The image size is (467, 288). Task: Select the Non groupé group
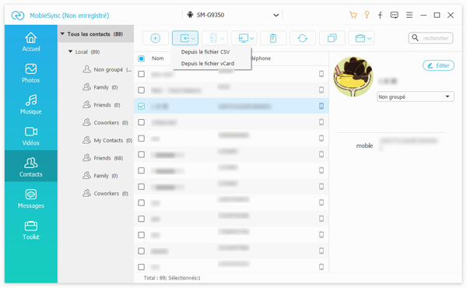107,69
